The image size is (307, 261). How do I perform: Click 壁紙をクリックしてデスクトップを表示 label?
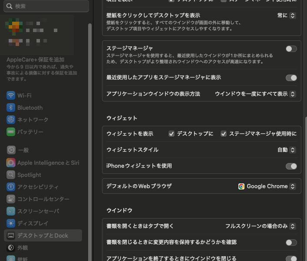[153, 15]
